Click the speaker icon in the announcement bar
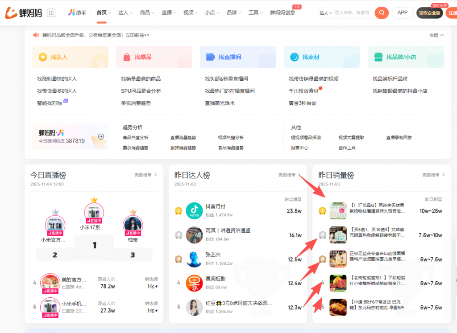Image resolution: width=457 pixels, height=333 pixels. [x=36, y=35]
